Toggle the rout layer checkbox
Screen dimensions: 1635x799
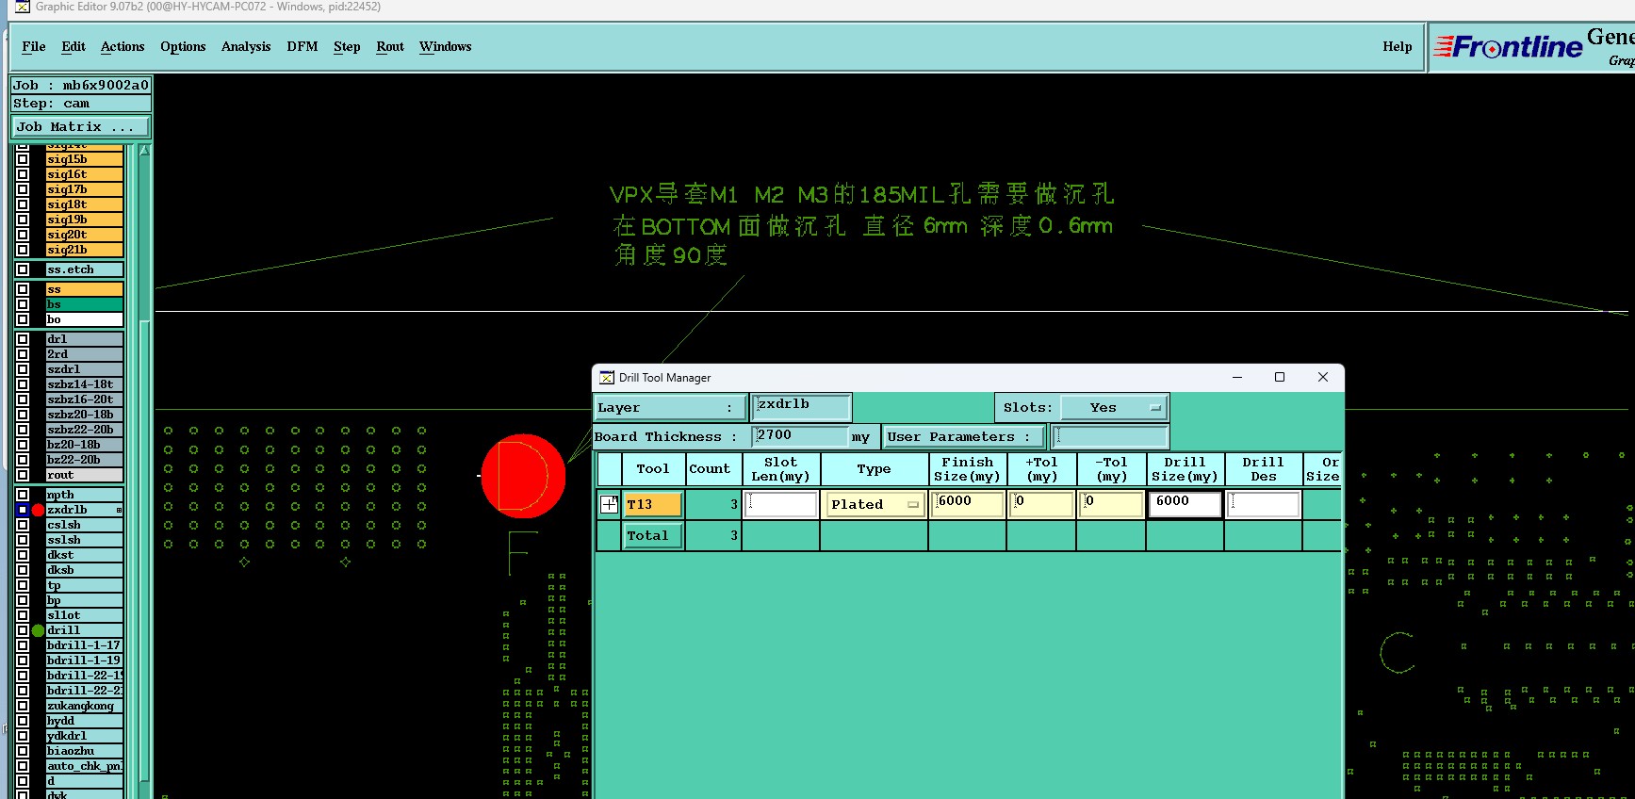point(23,475)
